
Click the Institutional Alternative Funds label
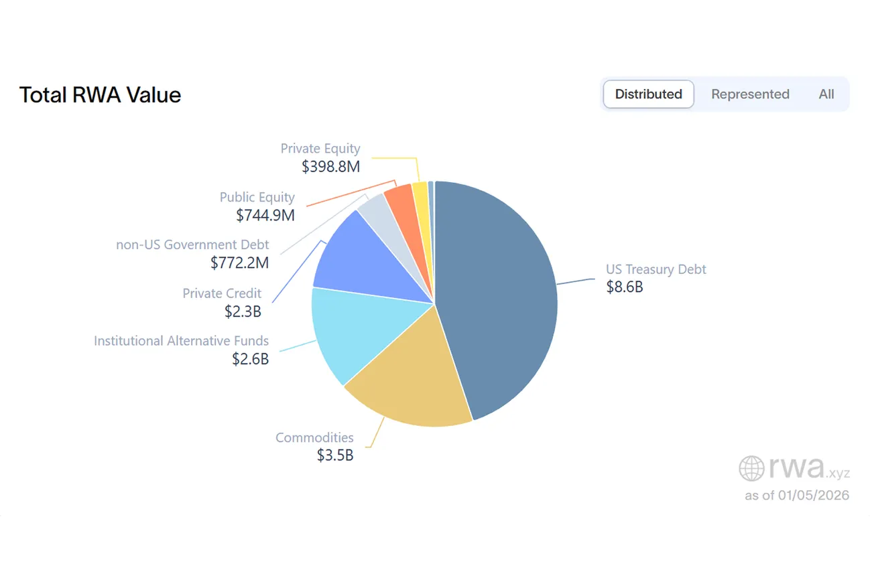pyautogui.click(x=181, y=341)
